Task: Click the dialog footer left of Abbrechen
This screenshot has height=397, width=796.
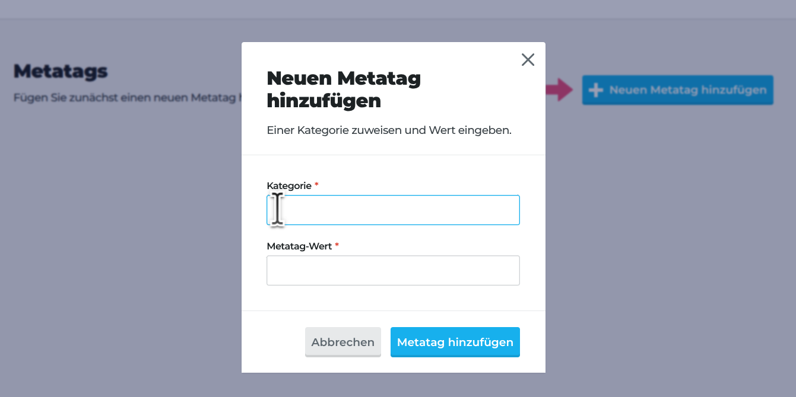Action: 273,342
